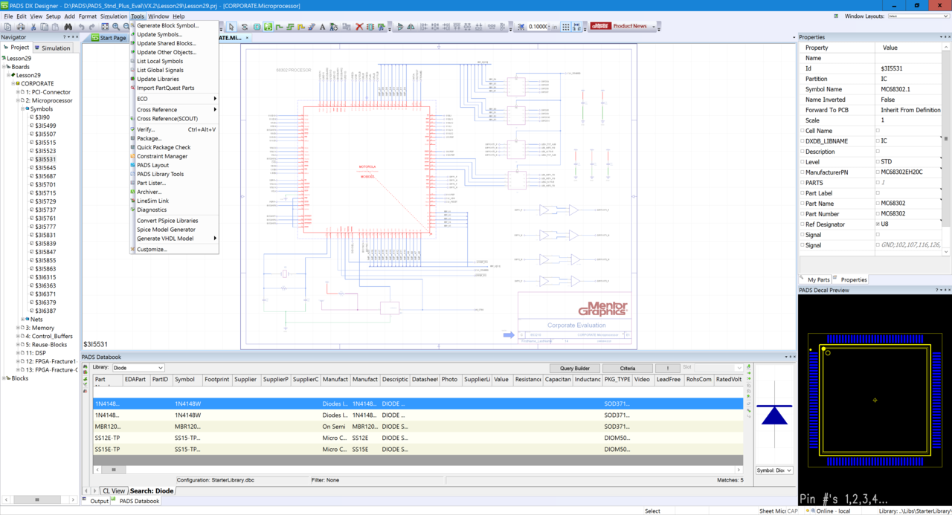This screenshot has width=952, height=515.
Task: Expand the 11: DSP tree node
Action: (18, 353)
